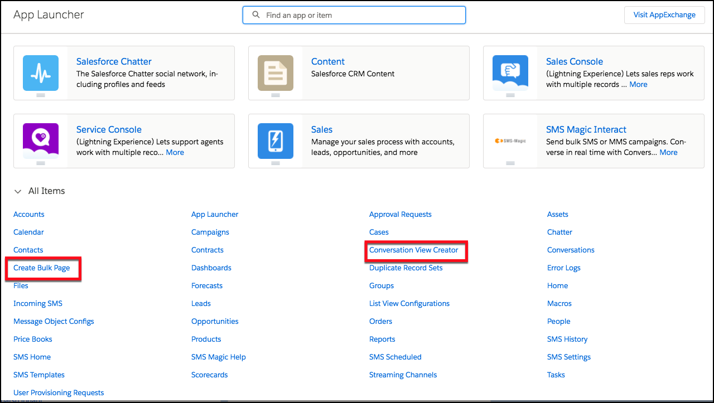Click the Content app document icon

pyautogui.click(x=276, y=73)
